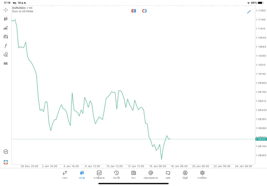
Task: Switch to the การซื้อขาย trade tab
Action: (99, 175)
